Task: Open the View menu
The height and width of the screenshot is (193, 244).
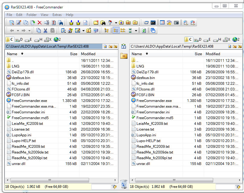Action: coord(44,15)
